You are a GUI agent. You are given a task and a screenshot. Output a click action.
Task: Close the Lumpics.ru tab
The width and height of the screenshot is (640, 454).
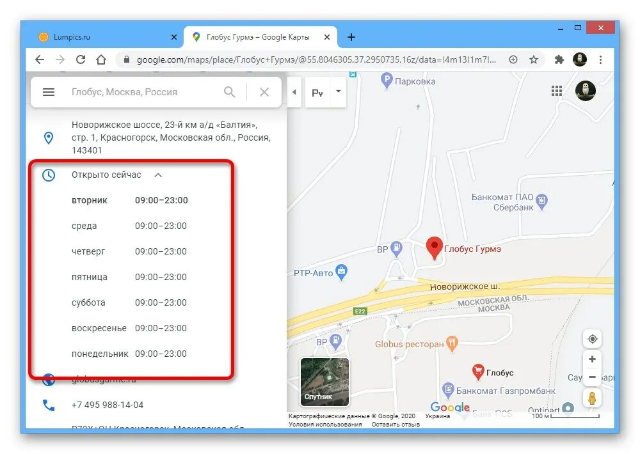pos(174,37)
